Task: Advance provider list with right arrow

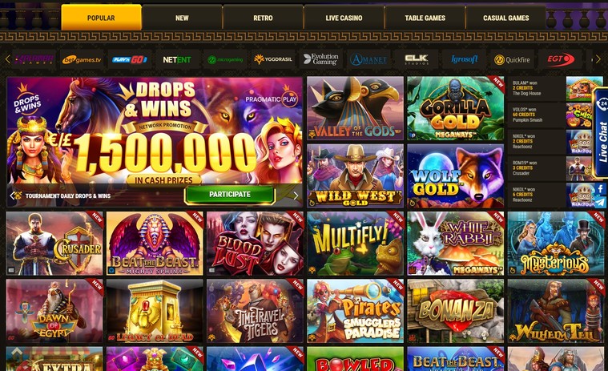Action: [598, 59]
